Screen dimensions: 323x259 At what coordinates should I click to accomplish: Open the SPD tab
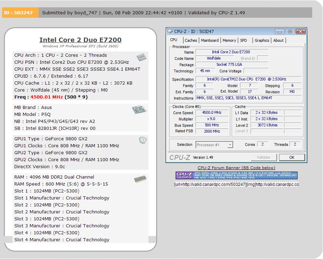pos(243,40)
